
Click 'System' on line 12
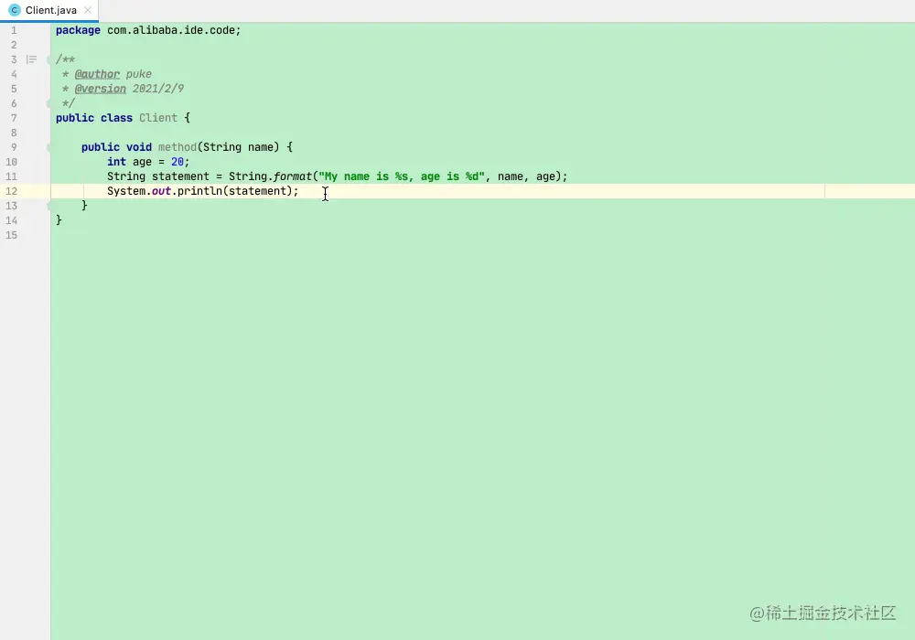[x=126, y=190]
